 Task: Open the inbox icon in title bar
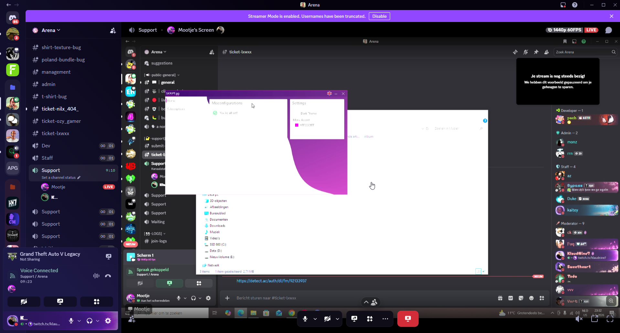pyautogui.click(x=563, y=5)
